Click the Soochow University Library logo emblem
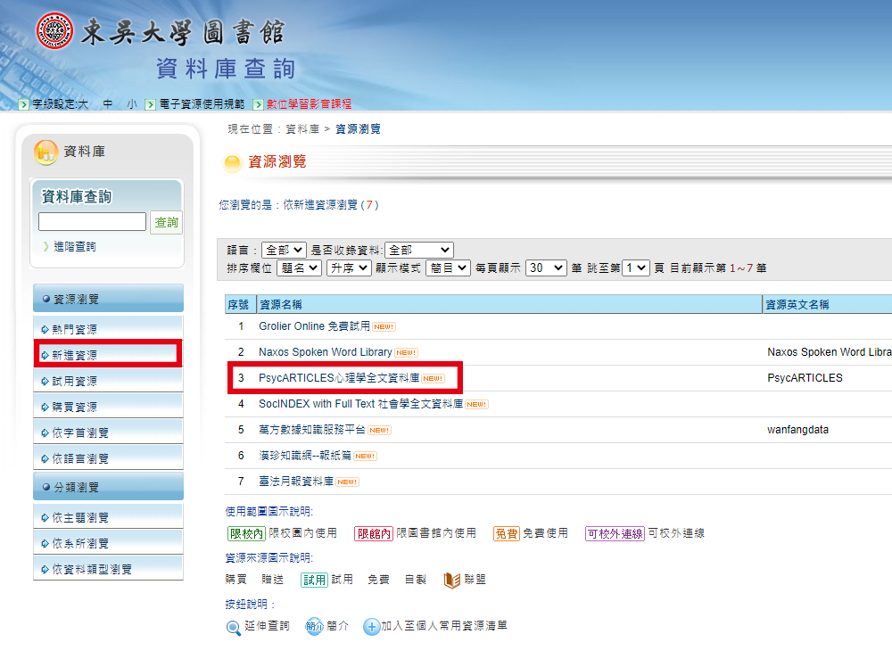 (54, 30)
